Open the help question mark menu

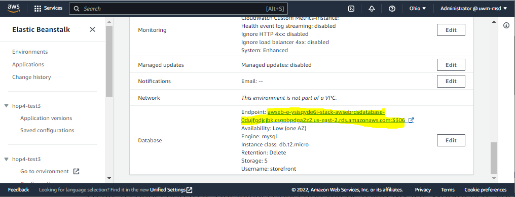(392, 9)
